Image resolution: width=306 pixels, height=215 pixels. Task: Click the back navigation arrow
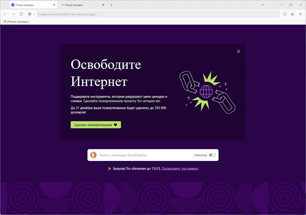click(x=5, y=14)
